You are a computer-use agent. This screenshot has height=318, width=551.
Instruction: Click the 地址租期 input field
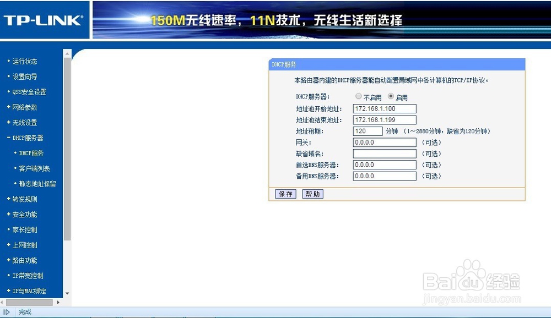[x=368, y=131]
